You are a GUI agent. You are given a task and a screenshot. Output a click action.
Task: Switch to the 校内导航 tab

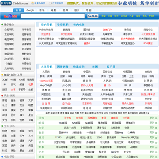pyautogui.click(x=47, y=25)
